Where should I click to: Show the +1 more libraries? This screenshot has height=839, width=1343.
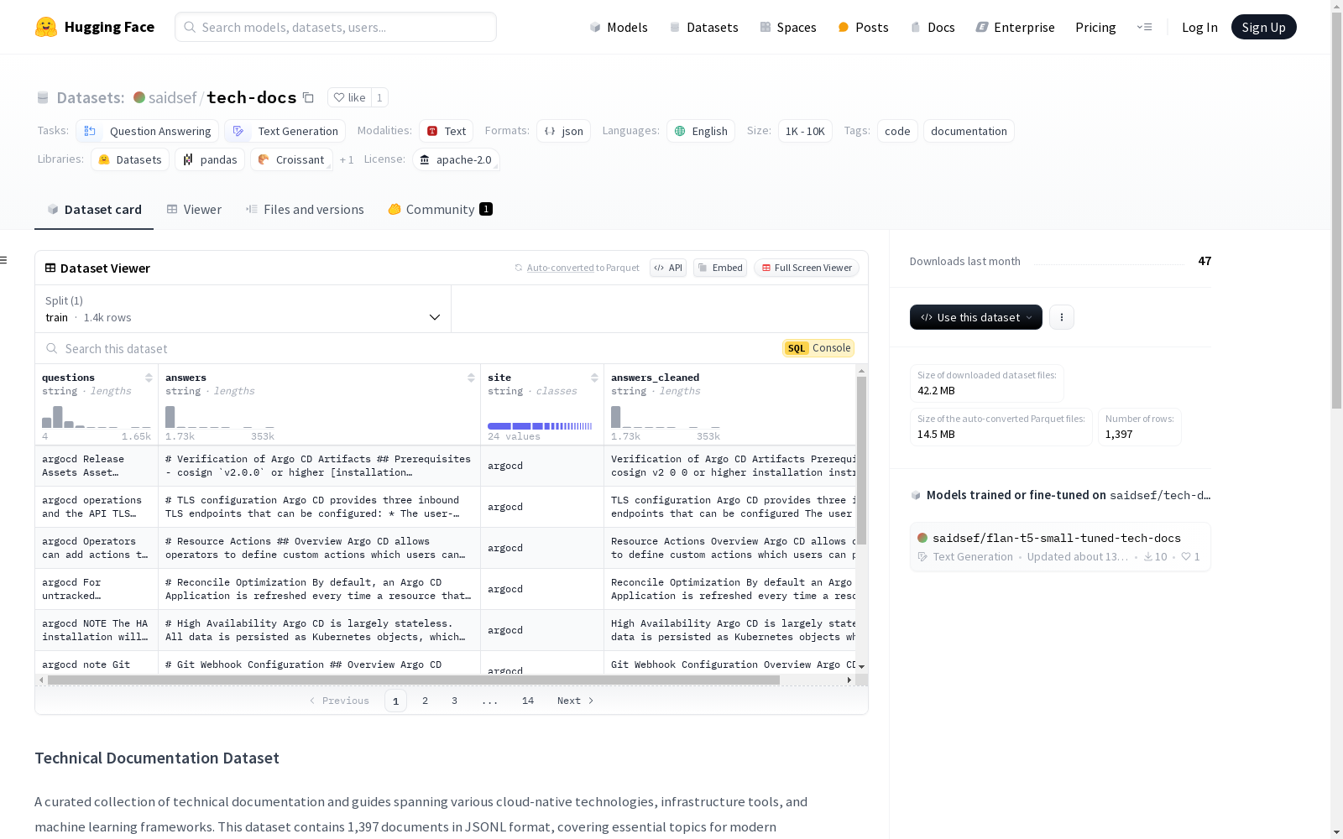pos(347,159)
